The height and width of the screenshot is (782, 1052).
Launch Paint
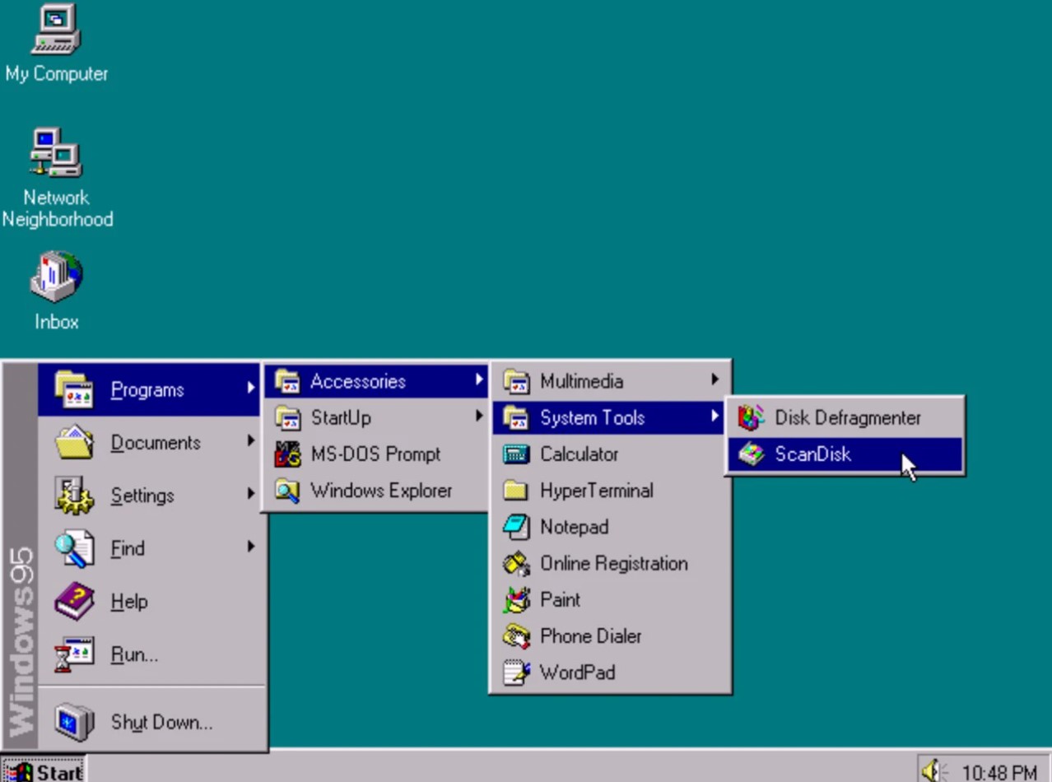click(560, 600)
